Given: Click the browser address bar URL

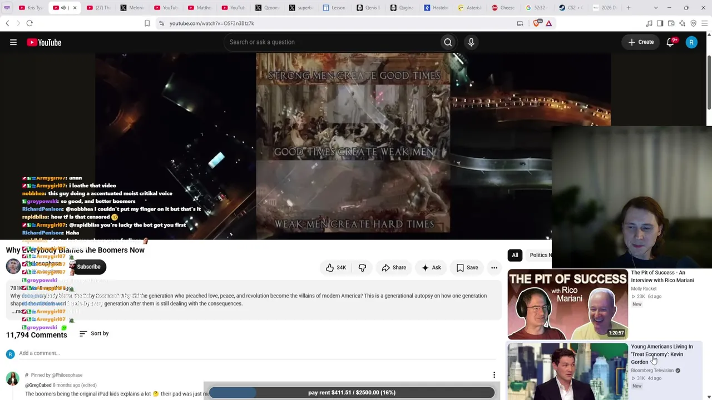Looking at the screenshot, I should tap(211, 23).
